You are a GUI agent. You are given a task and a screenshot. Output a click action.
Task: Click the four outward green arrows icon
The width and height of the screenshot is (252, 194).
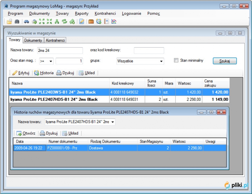point(42,21)
